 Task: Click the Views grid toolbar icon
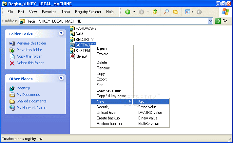(x=187, y=12)
